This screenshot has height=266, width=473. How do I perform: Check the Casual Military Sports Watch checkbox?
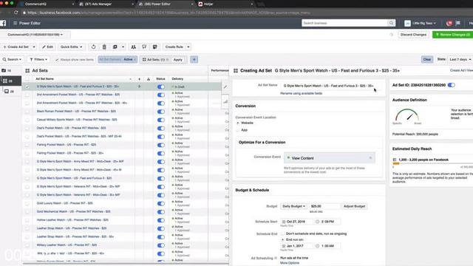point(27,120)
